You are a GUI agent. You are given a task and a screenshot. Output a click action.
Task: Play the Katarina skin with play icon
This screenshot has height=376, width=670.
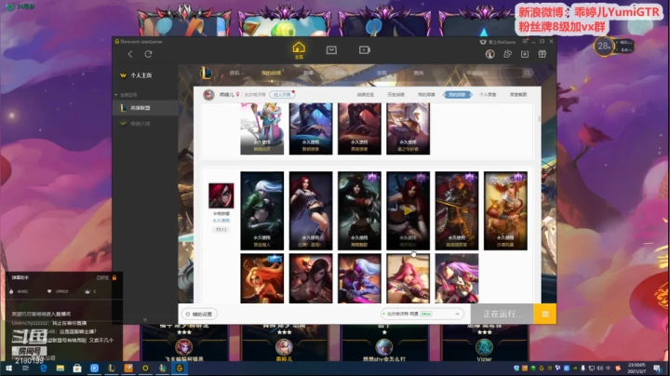point(409,210)
